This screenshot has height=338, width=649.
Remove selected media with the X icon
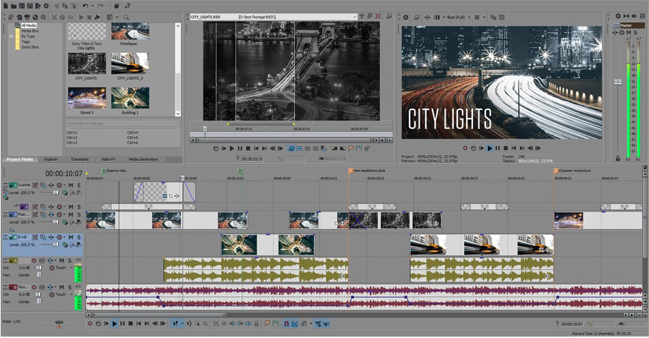[54, 17]
